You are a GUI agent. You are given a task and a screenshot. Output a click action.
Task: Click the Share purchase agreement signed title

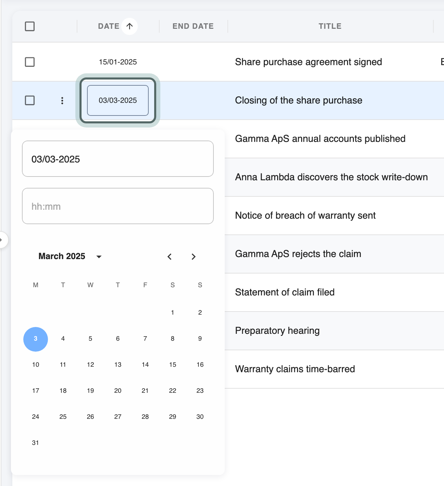pos(308,62)
